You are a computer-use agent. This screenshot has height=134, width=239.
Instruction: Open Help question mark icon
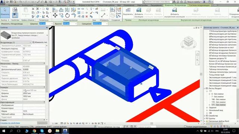pyautogui.click(x=209, y=2)
